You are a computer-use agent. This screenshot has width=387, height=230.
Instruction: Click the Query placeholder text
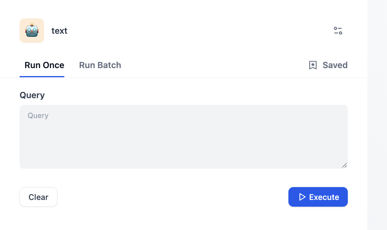tap(38, 116)
